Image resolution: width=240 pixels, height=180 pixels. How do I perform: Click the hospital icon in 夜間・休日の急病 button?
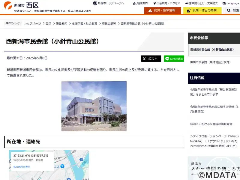click(189, 10)
